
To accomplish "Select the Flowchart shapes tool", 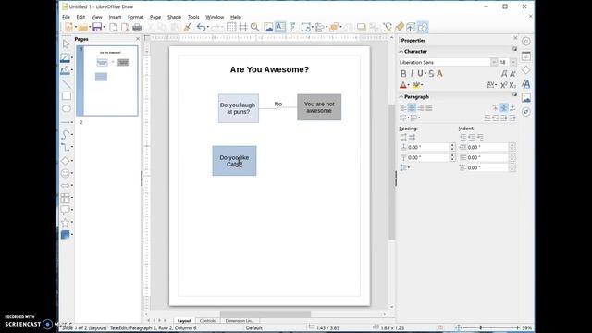I will (x=65, y=197).
